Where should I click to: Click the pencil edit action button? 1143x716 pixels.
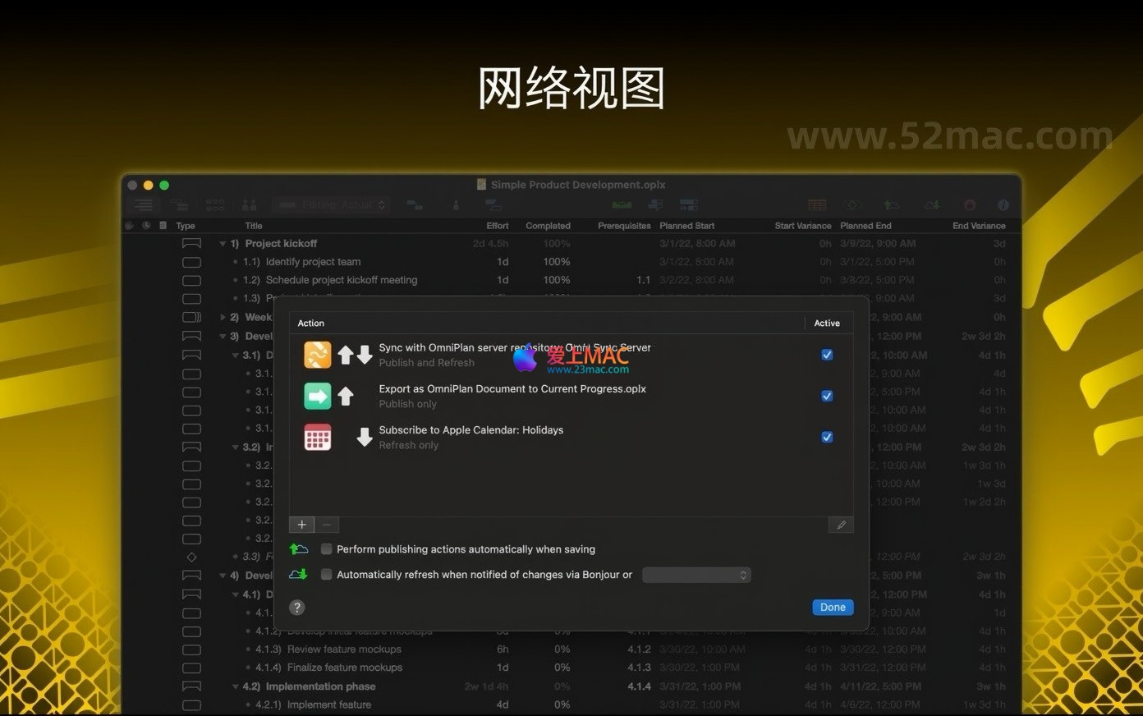click(x=841, y=525)
